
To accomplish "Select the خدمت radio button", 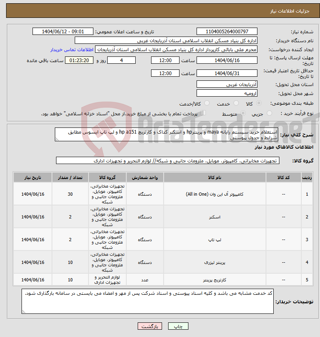I will click(x=236, y=103).
